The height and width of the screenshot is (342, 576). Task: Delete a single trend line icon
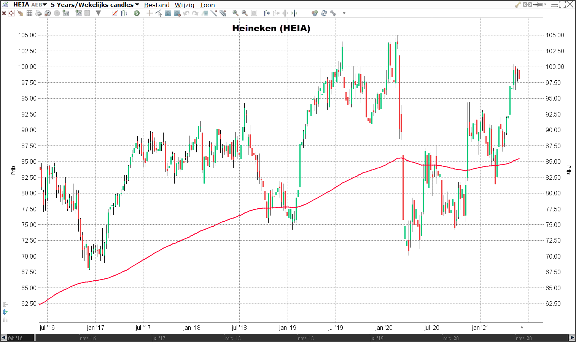214,13
